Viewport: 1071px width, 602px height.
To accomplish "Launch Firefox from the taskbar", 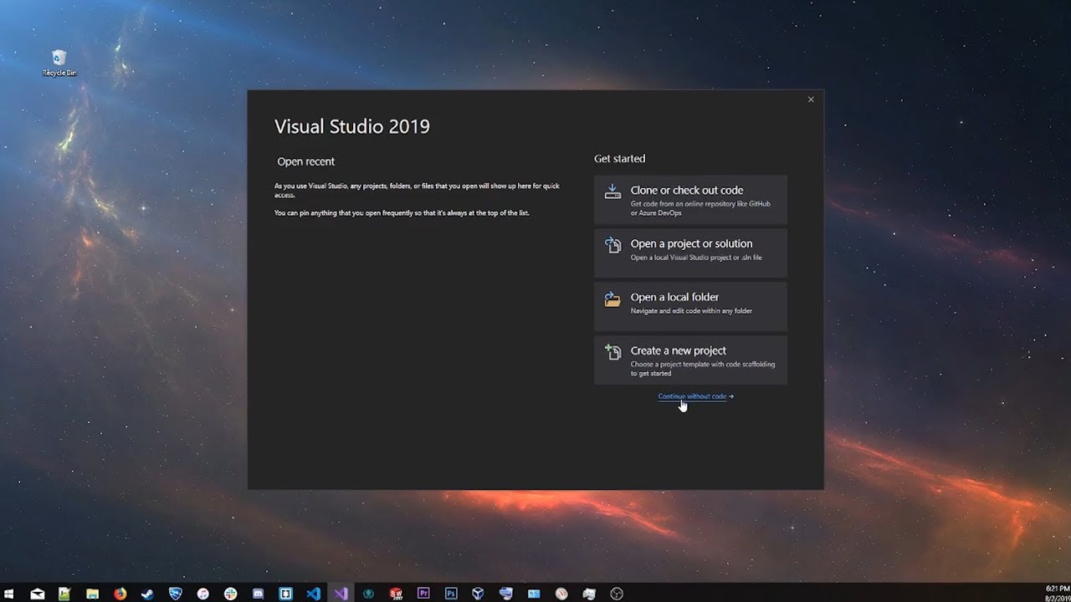I will click(x=120, y=594).
